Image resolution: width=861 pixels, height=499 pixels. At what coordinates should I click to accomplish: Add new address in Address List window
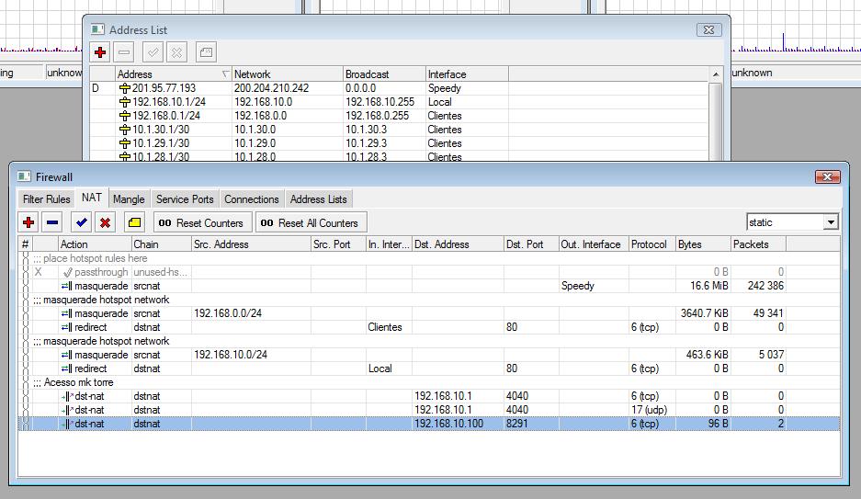click(100, 52)
